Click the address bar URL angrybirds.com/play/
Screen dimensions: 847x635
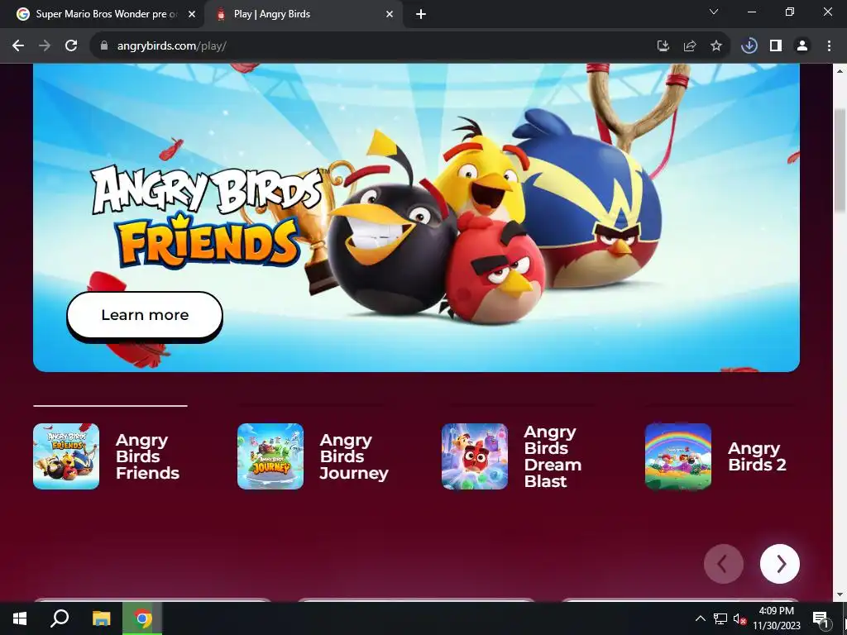172,46
